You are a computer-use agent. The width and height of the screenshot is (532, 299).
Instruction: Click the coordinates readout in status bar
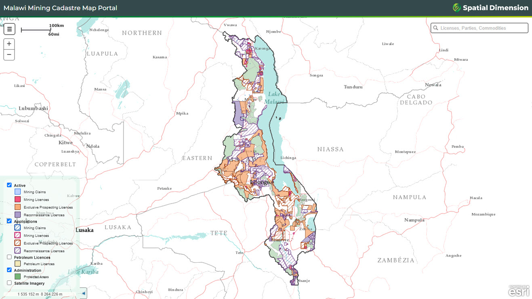coord(40,294)
